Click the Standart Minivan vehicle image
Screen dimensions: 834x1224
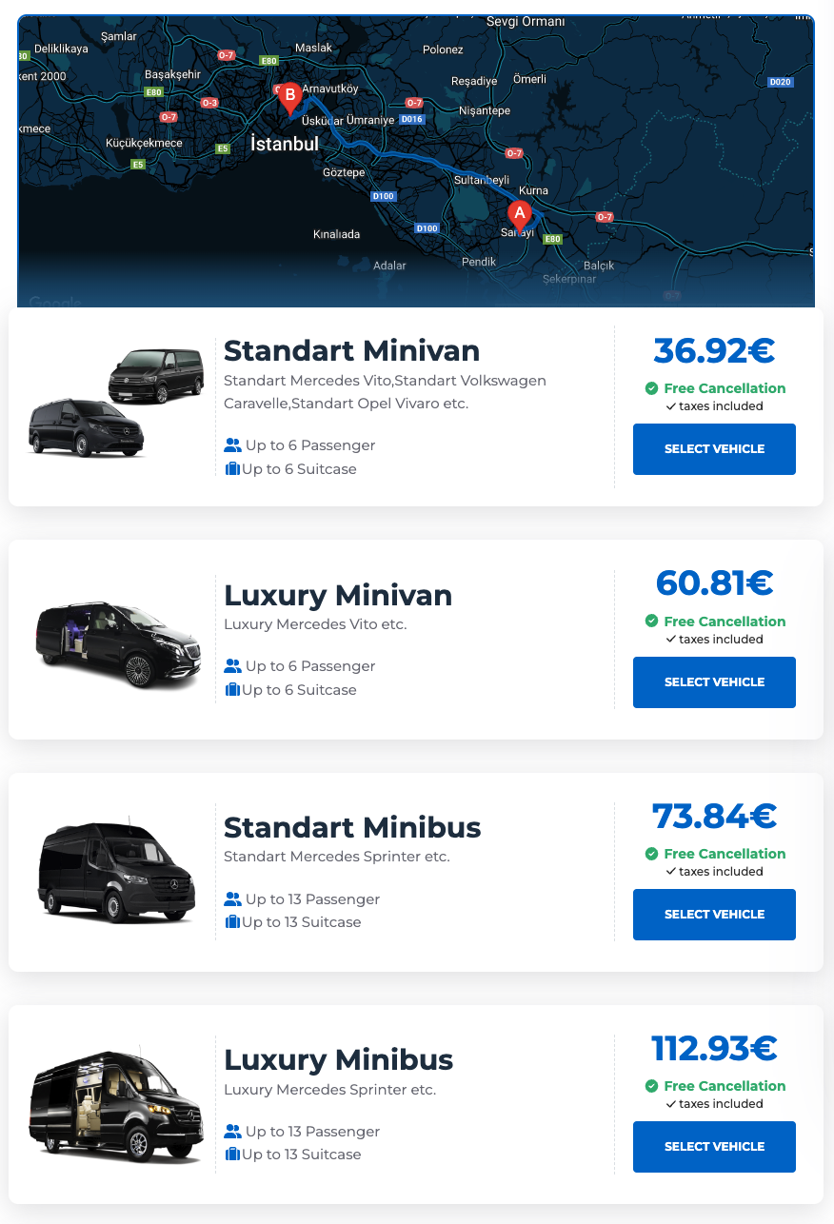(x=116, y=402)
